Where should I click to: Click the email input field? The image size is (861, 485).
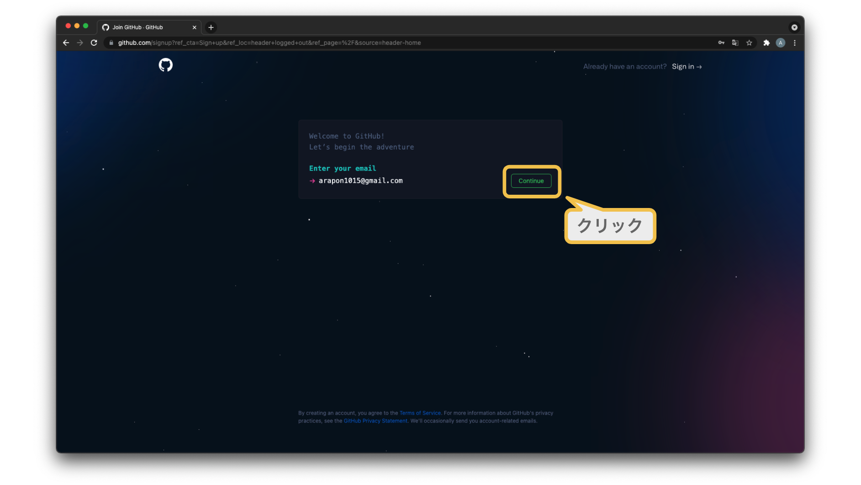pos(407,181)
